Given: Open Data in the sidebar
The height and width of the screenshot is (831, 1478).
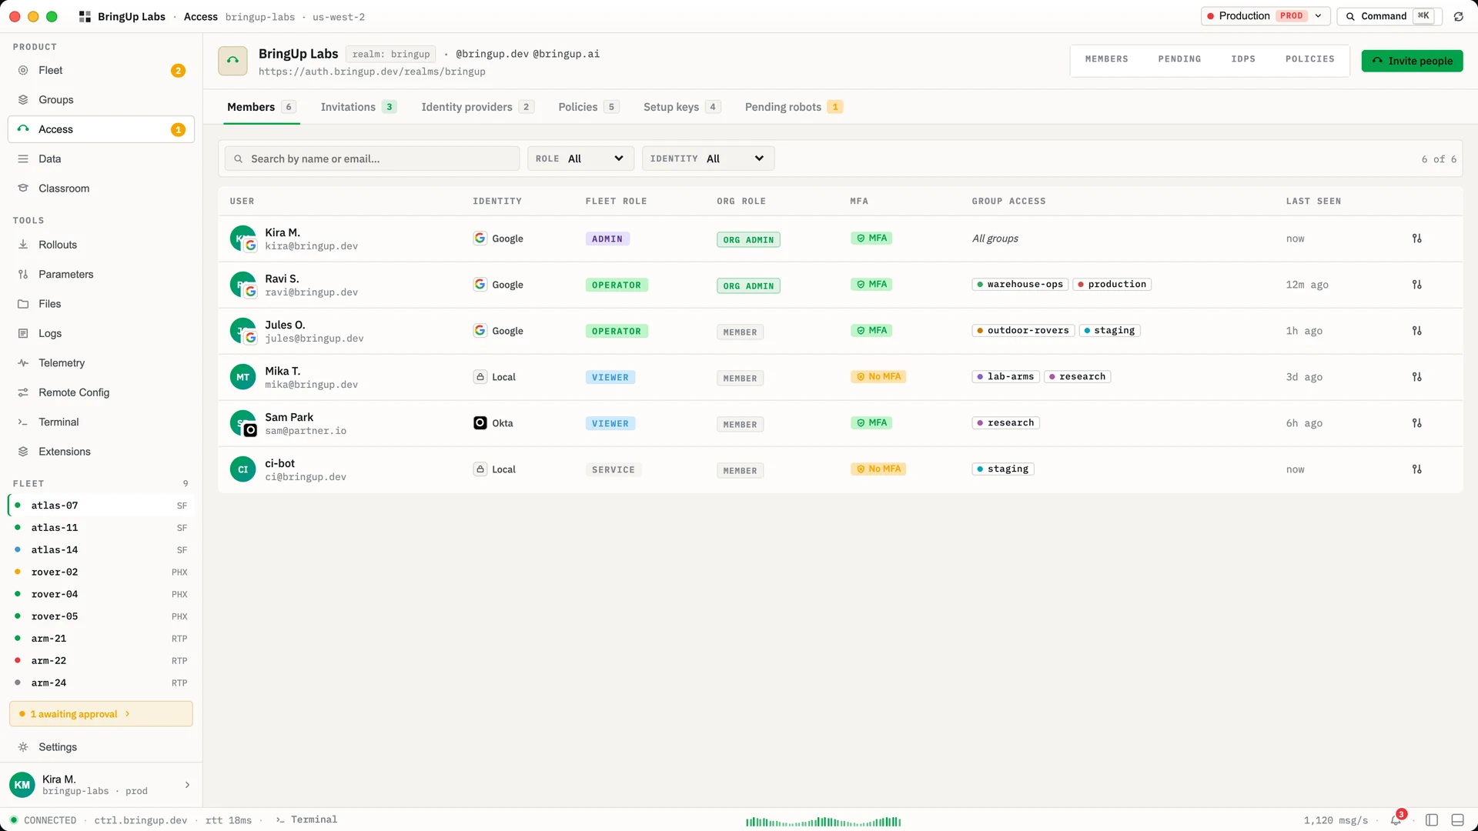Looking at the screenshot, I should (101, 159).
